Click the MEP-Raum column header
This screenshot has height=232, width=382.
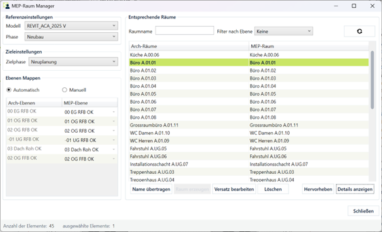[308, 46]
